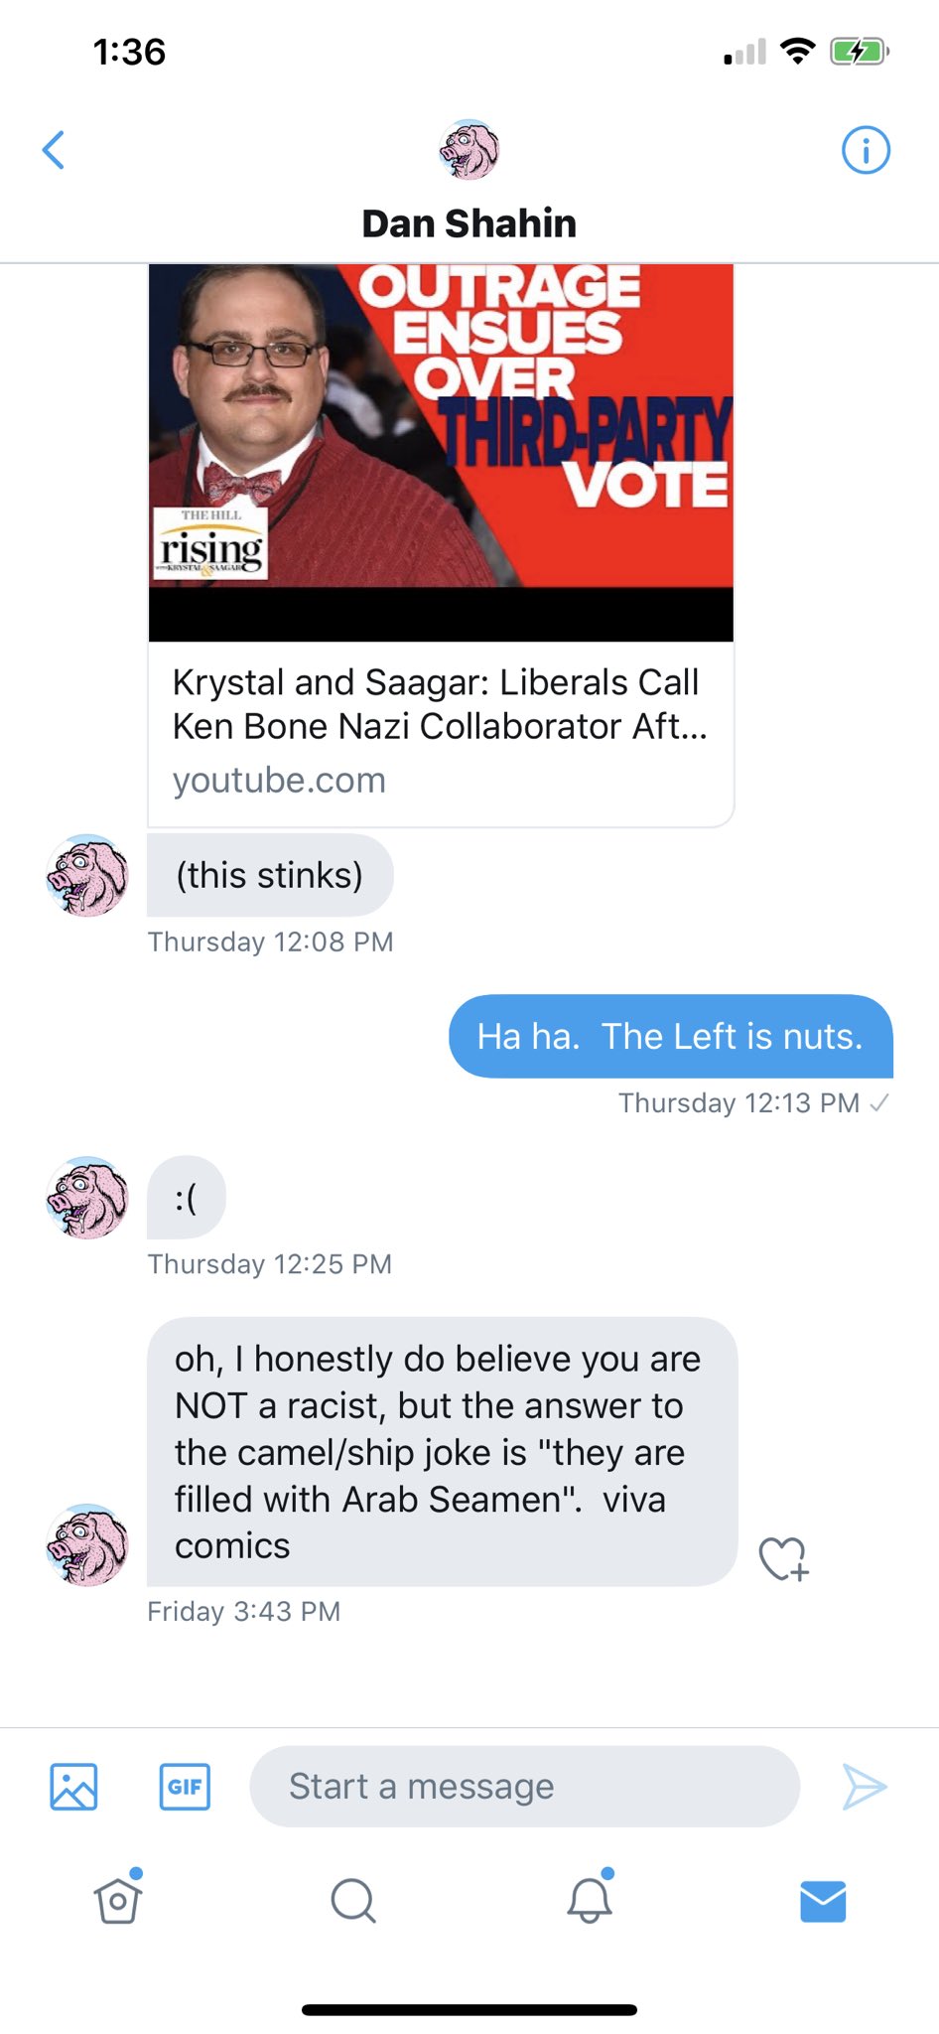Select the Dan Shahin name header
The height and width of the screenshot is (2034, 939).
(x=469, y=223)
